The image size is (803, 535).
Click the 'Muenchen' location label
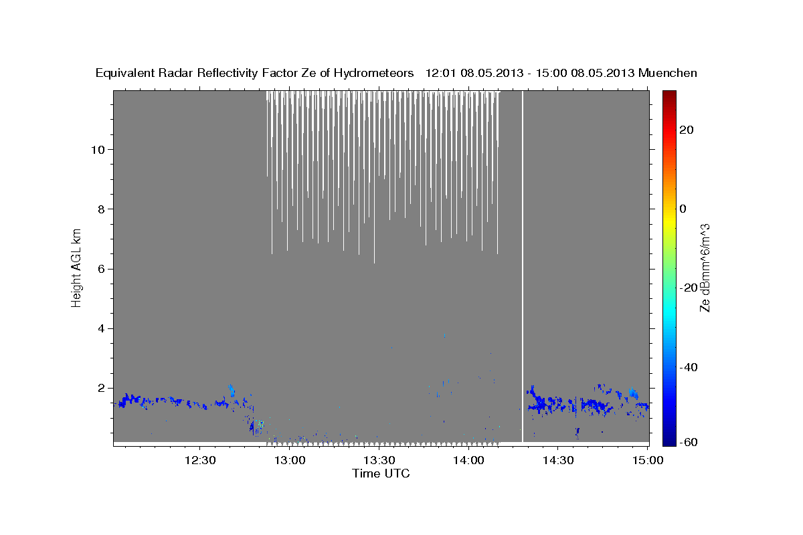click(668, 74)
